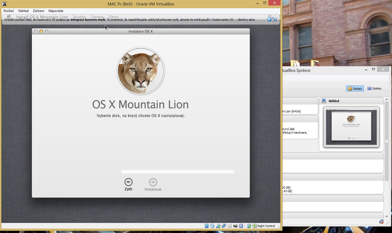Click the video capture camera status icon
The height and width of the screenshot is (233, 392).
(235, 226)
